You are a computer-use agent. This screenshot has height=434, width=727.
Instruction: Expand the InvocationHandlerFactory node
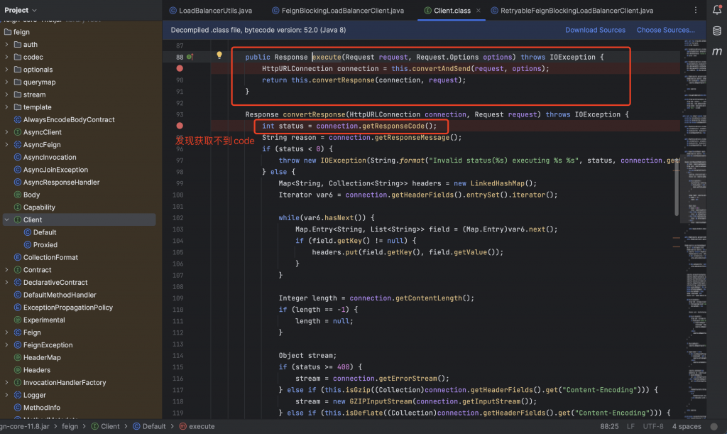(x=6, y=383)
